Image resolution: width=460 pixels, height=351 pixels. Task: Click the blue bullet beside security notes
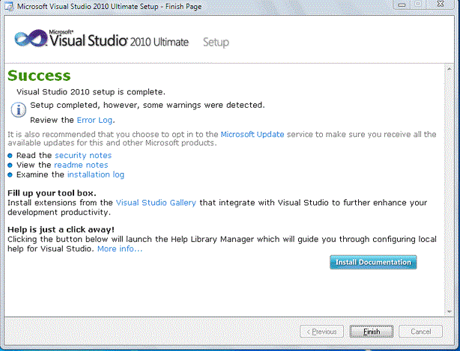(10, 156)
